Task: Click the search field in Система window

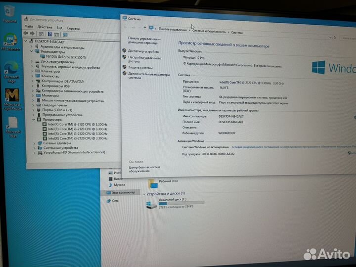Action: point(348,38)
